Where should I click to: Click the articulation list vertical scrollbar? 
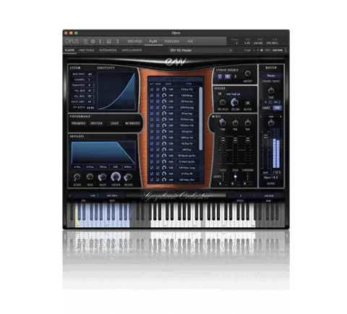click(200, 118)
